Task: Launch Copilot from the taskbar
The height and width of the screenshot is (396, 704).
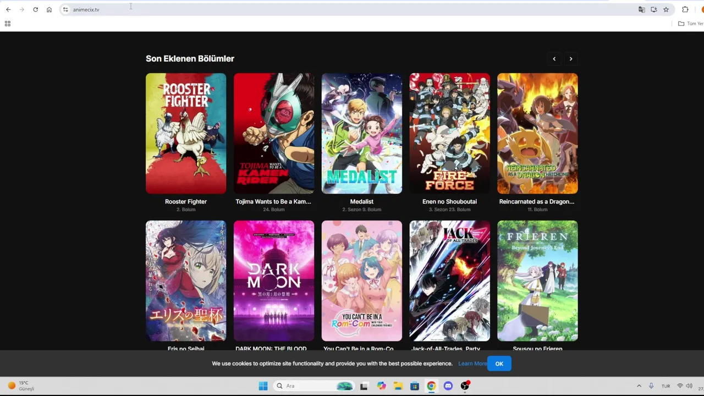Action: pos(381,386)
